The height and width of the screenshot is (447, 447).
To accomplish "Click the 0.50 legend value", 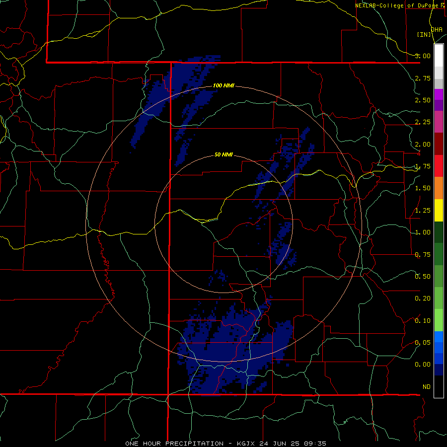I will [423, 277].
